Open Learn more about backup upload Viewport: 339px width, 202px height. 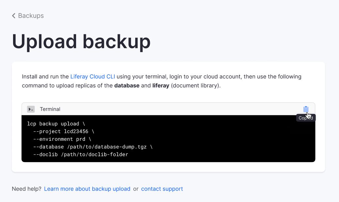coord(87,189)
